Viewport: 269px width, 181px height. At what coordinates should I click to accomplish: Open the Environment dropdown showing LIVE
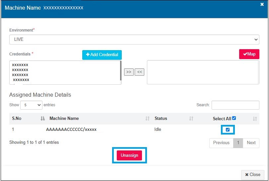134,39
